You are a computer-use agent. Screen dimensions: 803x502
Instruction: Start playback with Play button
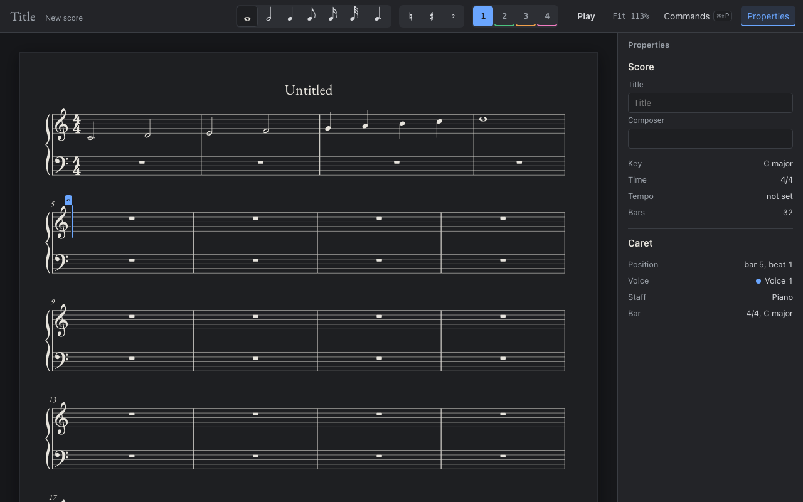586,16
